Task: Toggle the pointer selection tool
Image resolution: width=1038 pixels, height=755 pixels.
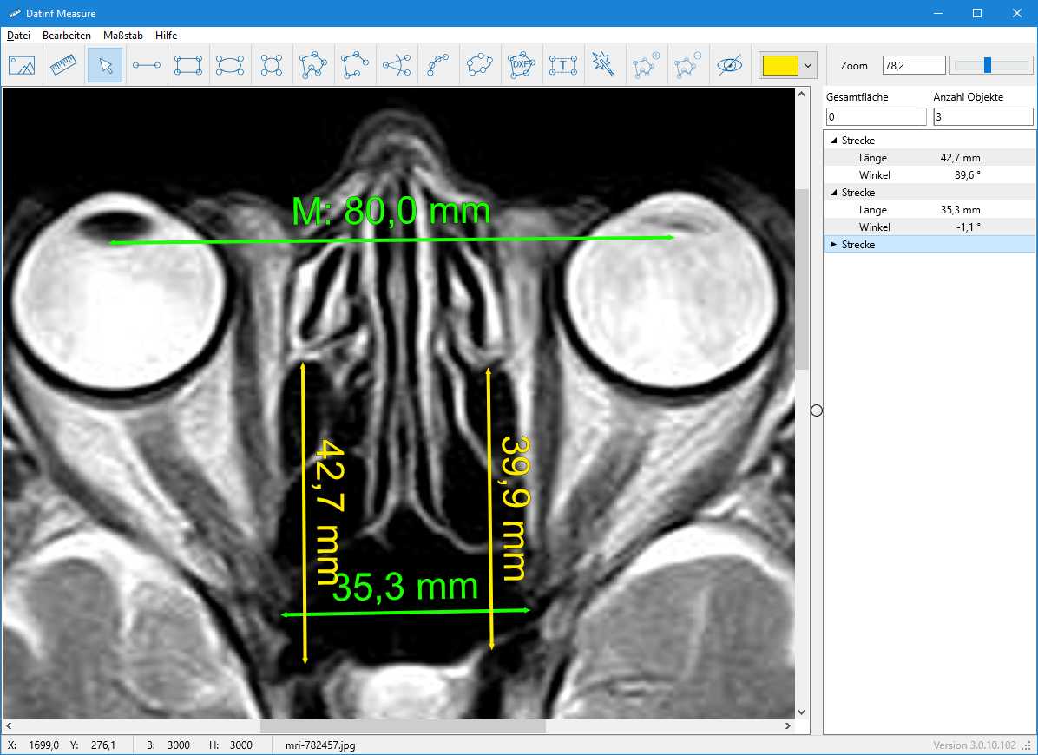Action: click(105, 65)
